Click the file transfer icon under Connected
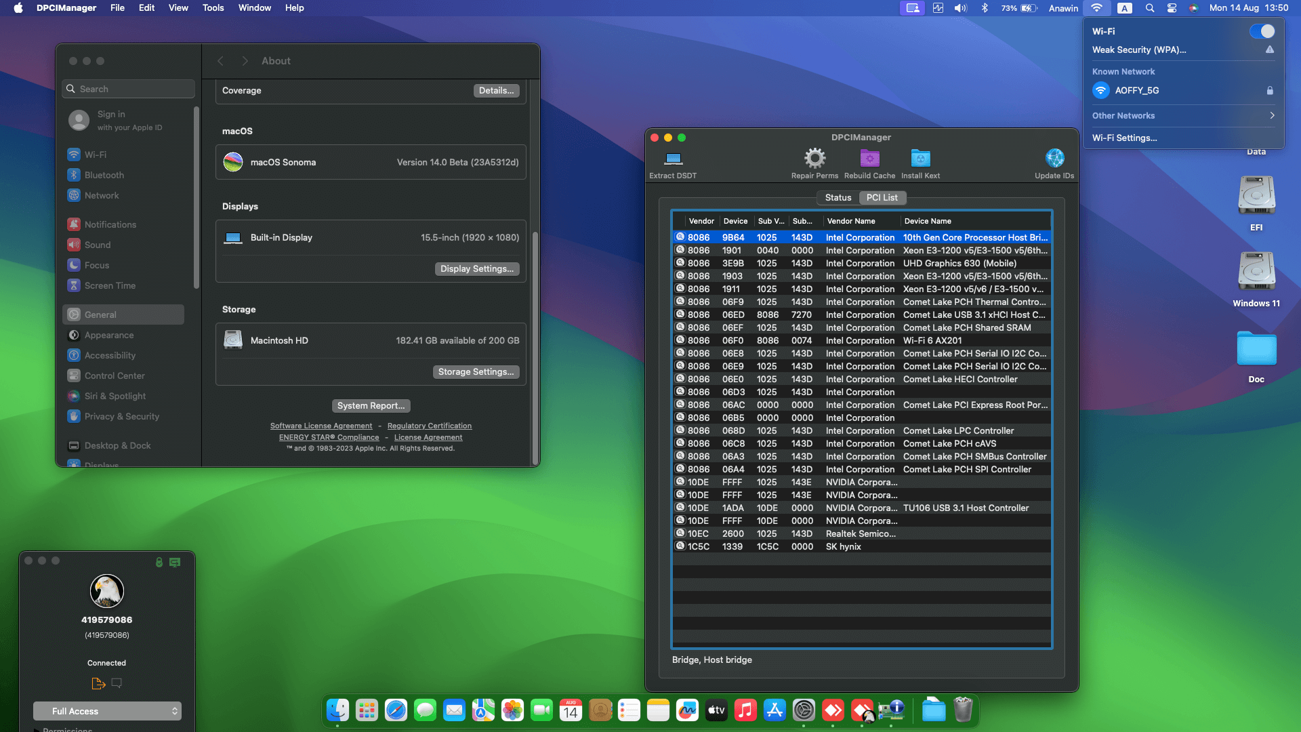Viewport: 1301px width, 732px height. pyautogui.click(x=98, y=683)
